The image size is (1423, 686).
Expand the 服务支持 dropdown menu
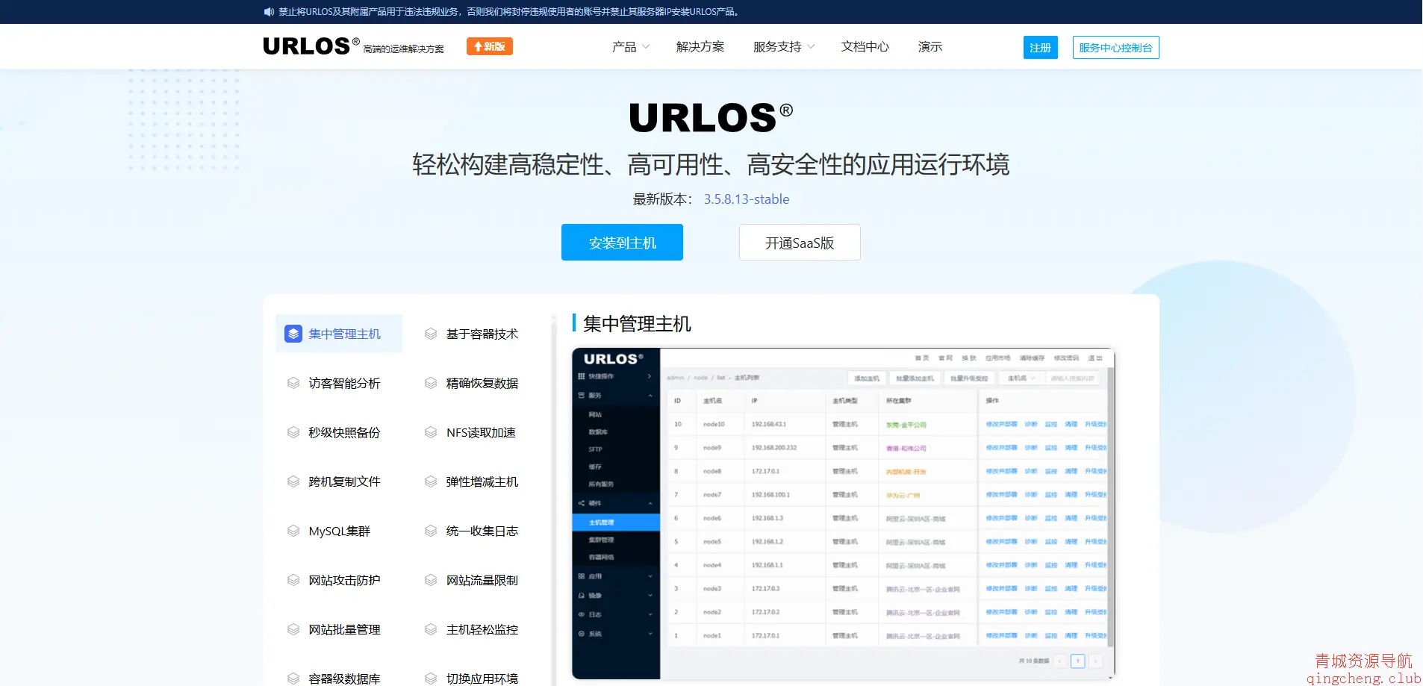(x=783, y=47)
